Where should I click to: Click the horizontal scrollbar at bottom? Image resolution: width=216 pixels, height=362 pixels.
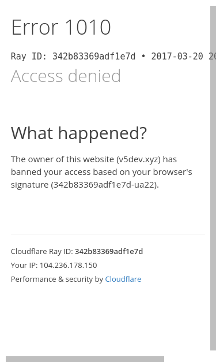85,359
